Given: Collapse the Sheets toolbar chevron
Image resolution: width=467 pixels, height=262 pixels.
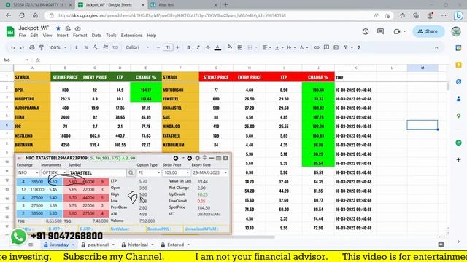Looking at the screenshot, I should [436, 47].
